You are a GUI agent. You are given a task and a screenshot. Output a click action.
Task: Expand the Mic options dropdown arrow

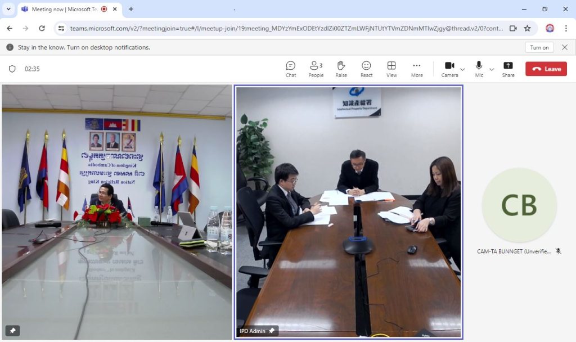492,69
